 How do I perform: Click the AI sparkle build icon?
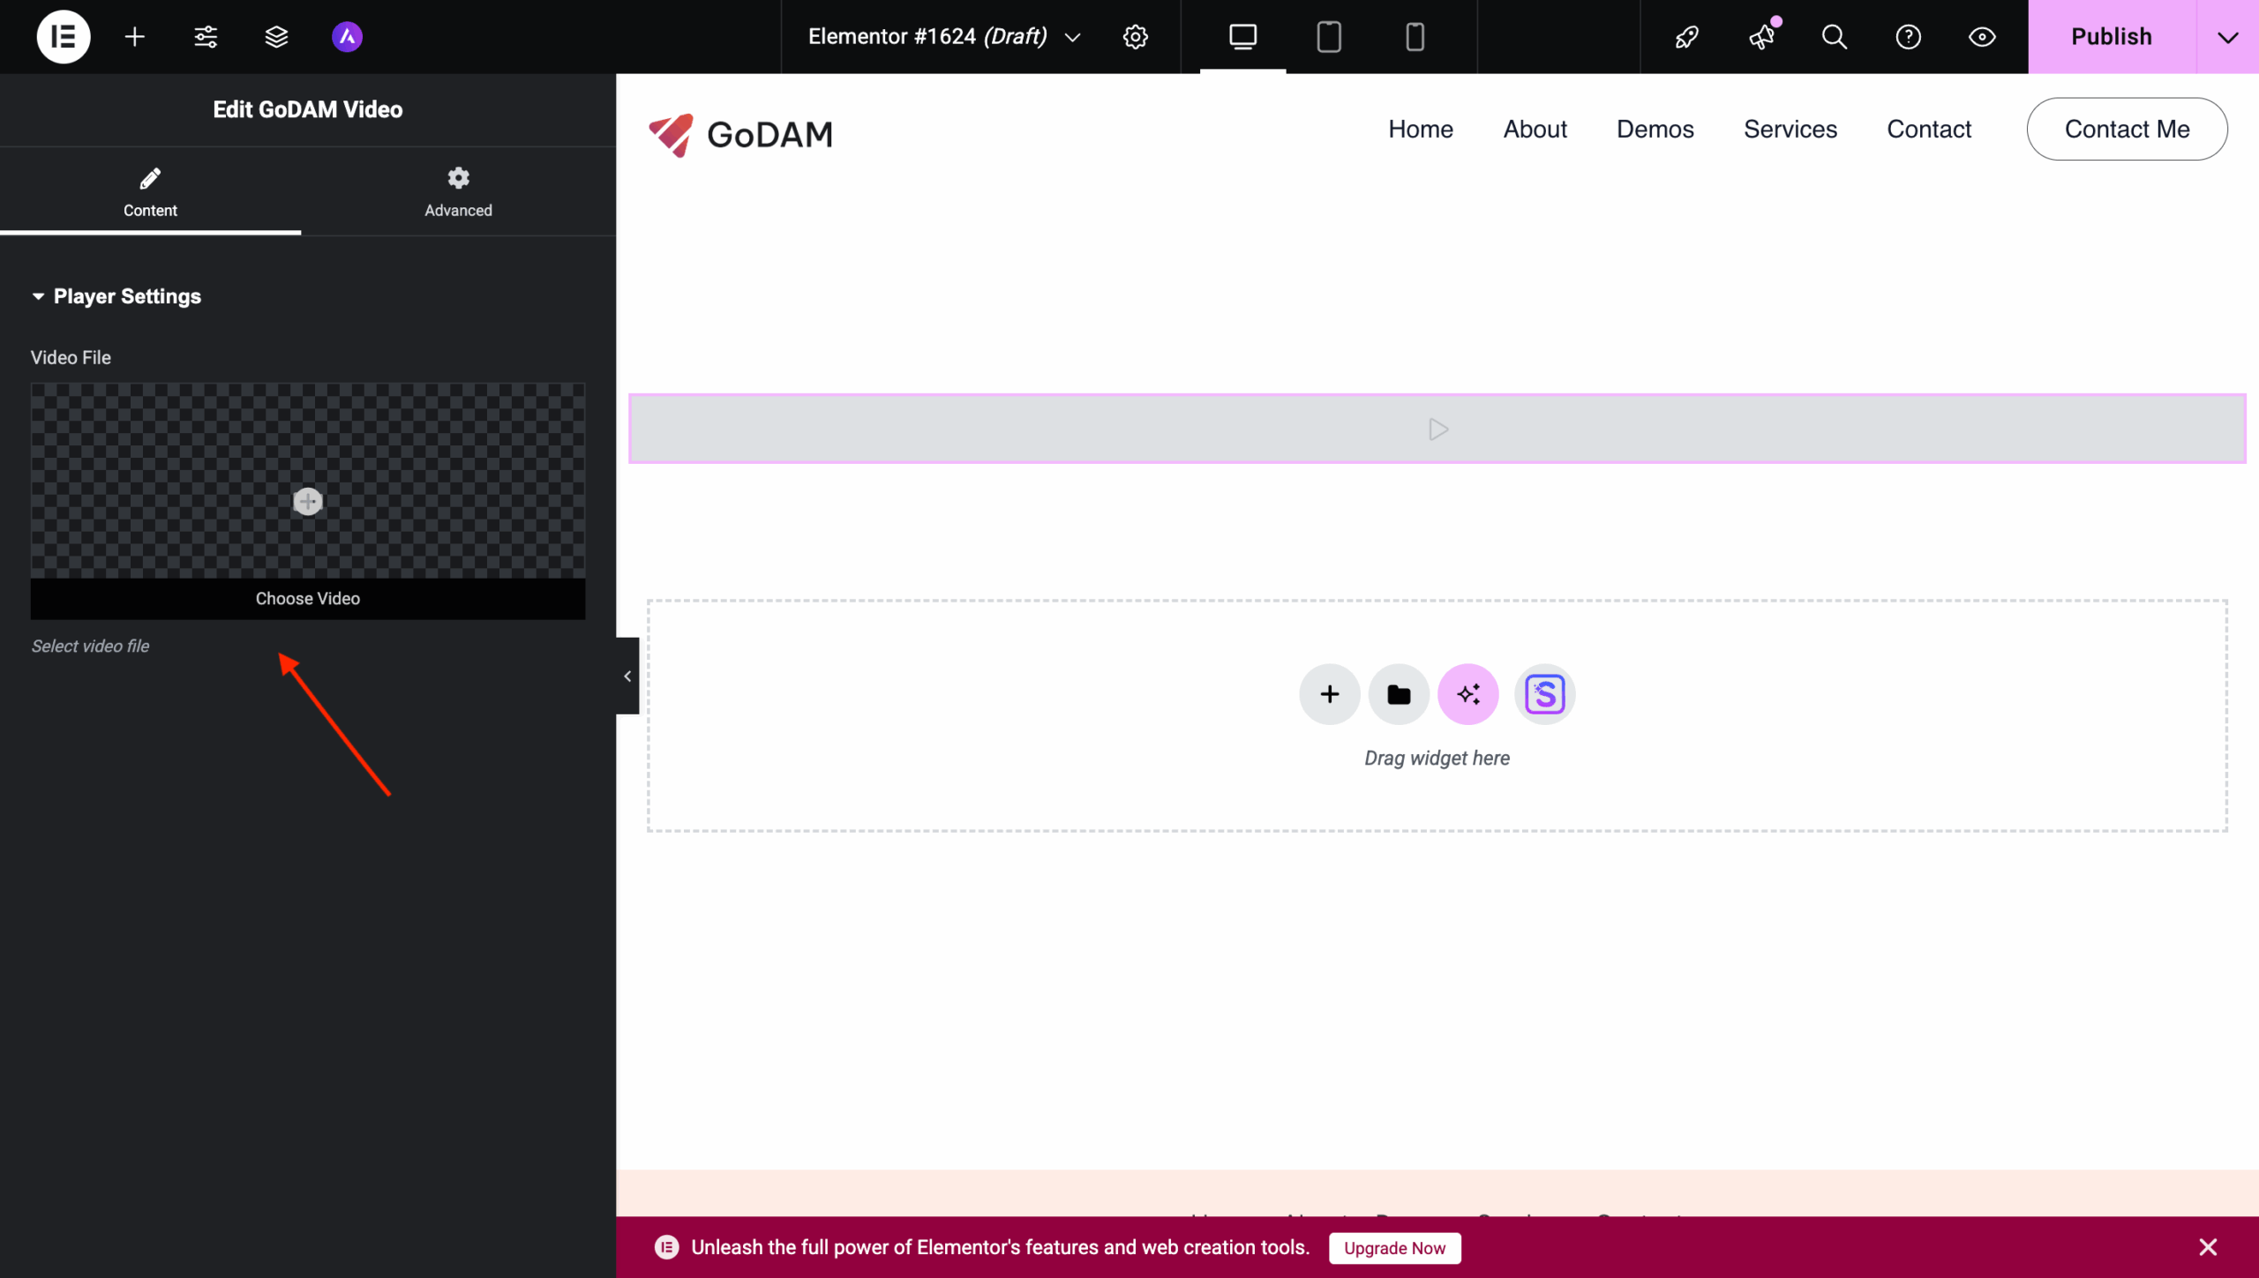pyautogui.click(x=1468, y=695)
